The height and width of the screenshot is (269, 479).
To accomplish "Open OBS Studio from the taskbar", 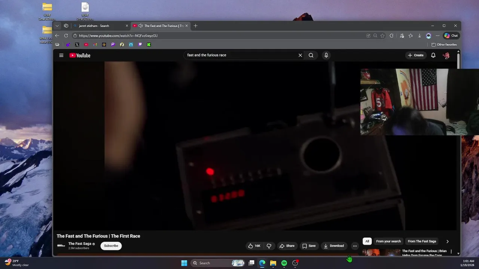I will (x=295, y=263).
